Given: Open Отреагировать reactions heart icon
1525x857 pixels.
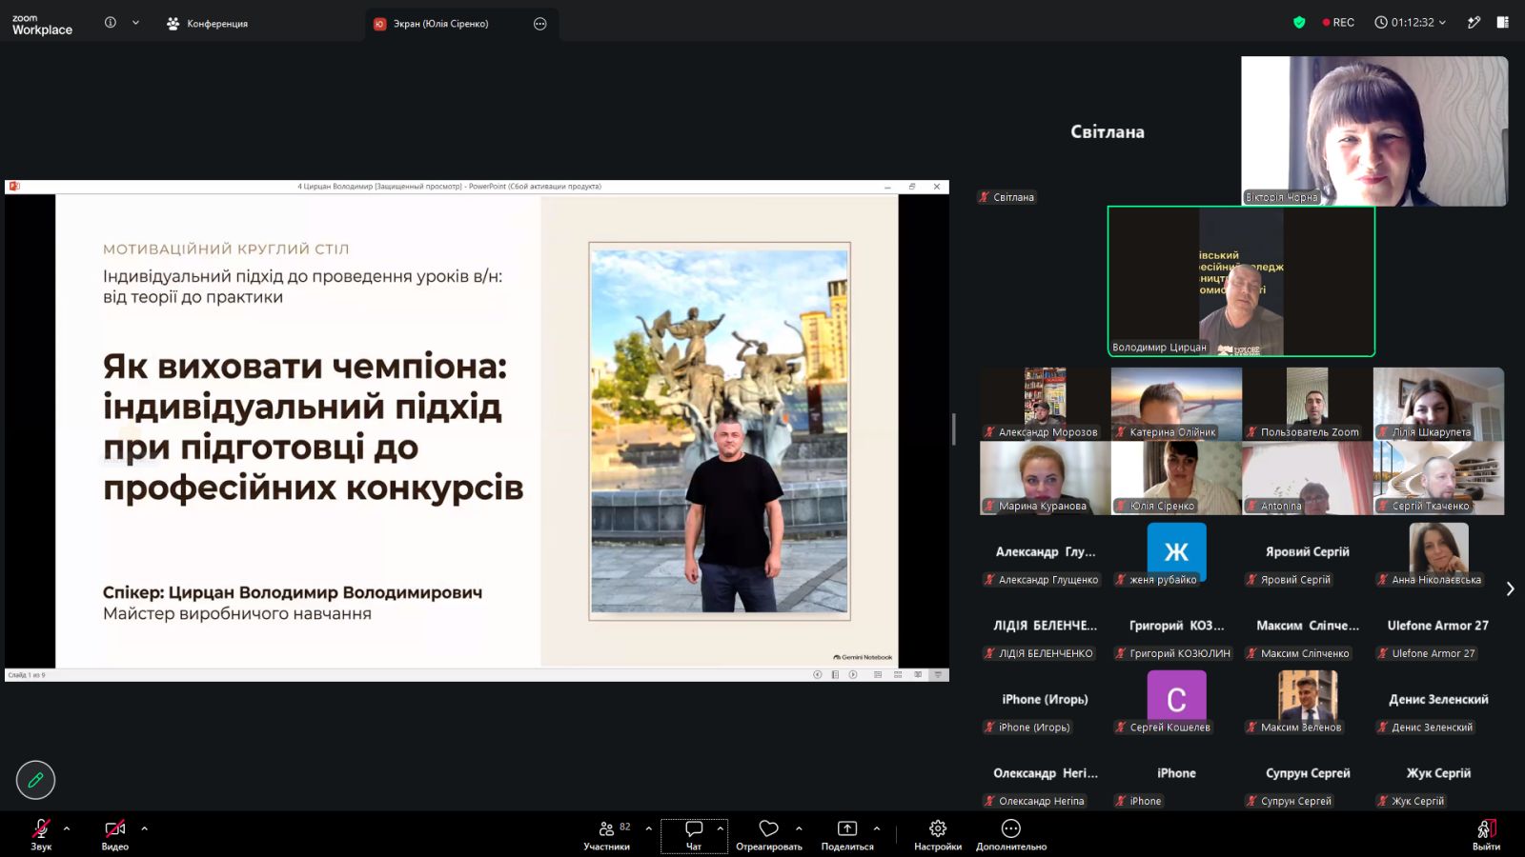Looking at the screenshot, I should coord(768,828).
